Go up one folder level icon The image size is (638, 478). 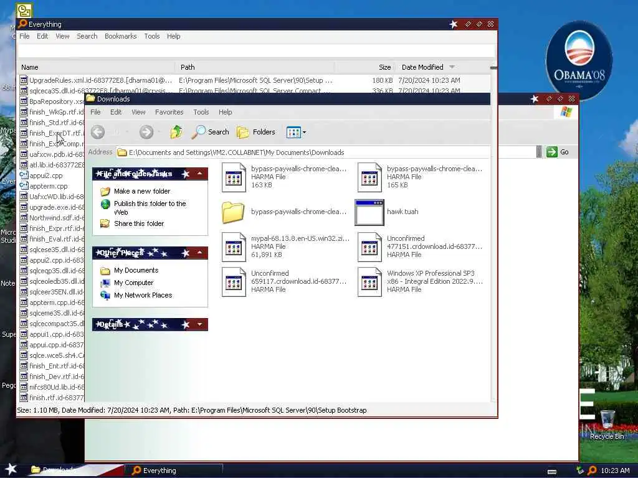click(x=176, y=132)
